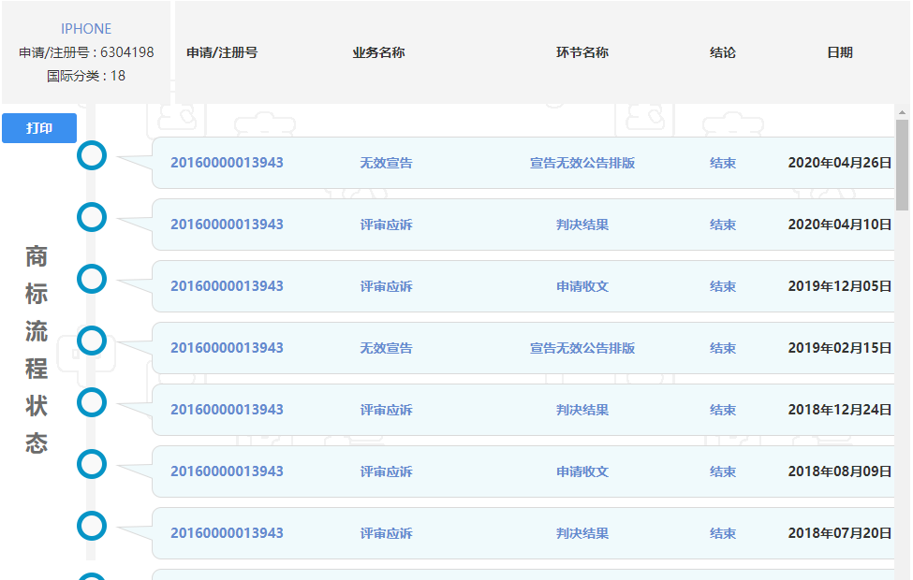Click the vertical scrollbar thumb
The width and height of the screenshot is (913, 580).
pyautogui.click(x=902, y=165)
